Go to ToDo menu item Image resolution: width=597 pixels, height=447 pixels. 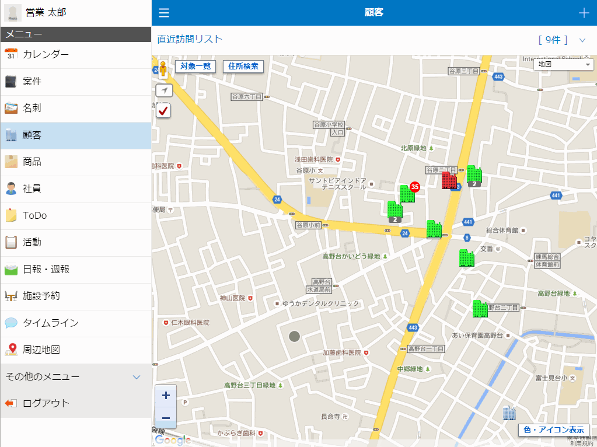click(x=76, y=216)
